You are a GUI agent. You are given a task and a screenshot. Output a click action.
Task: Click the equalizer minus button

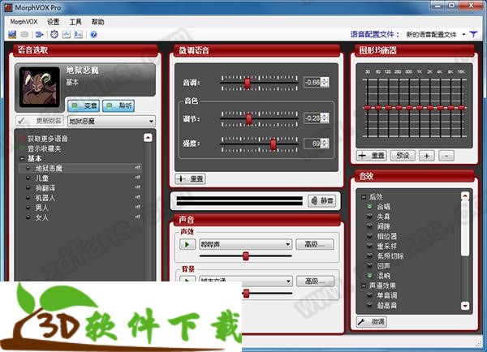446,156
